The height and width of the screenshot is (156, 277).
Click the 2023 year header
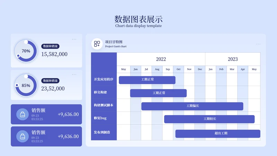tap(233, 59)
